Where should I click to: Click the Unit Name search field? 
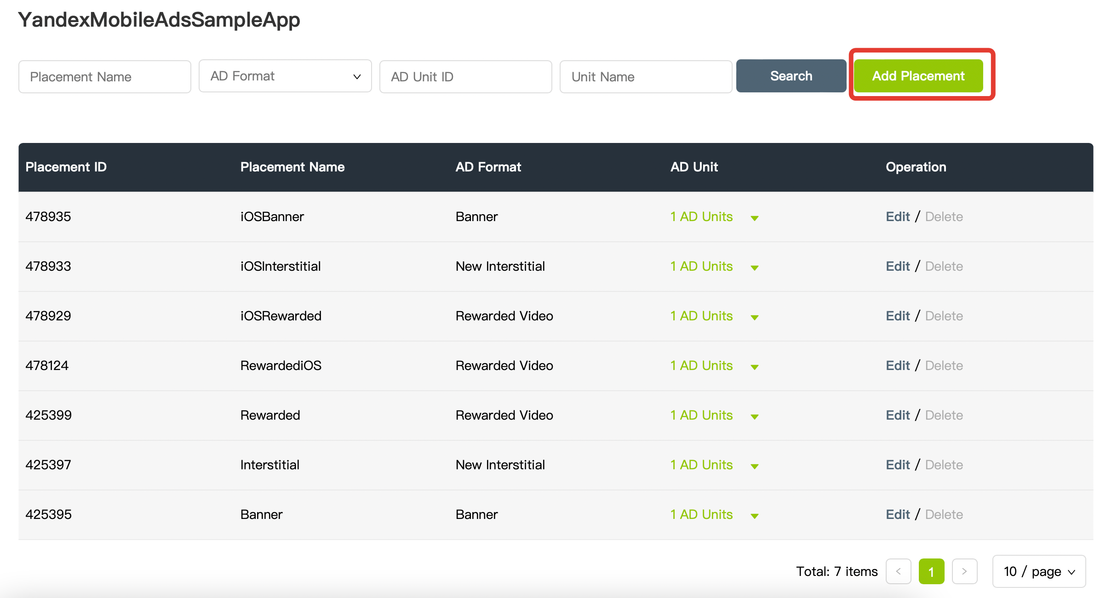645,77
